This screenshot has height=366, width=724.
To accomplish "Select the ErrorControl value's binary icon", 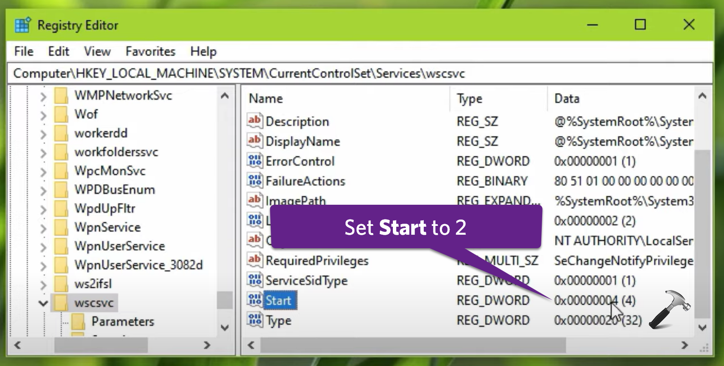I will (x=255, y=160).
